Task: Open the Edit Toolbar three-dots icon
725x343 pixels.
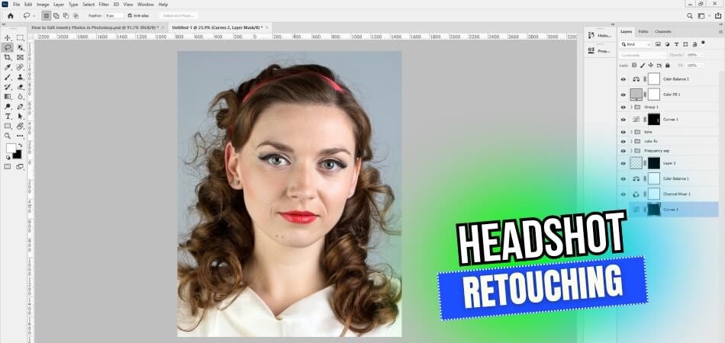Action: [21, 136]
